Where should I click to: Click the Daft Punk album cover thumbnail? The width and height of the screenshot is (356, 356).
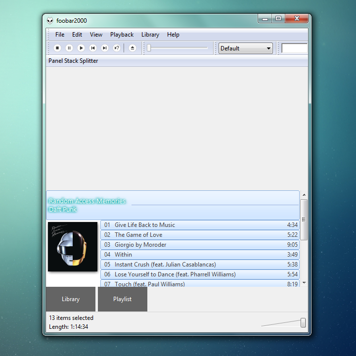point(73,247)
